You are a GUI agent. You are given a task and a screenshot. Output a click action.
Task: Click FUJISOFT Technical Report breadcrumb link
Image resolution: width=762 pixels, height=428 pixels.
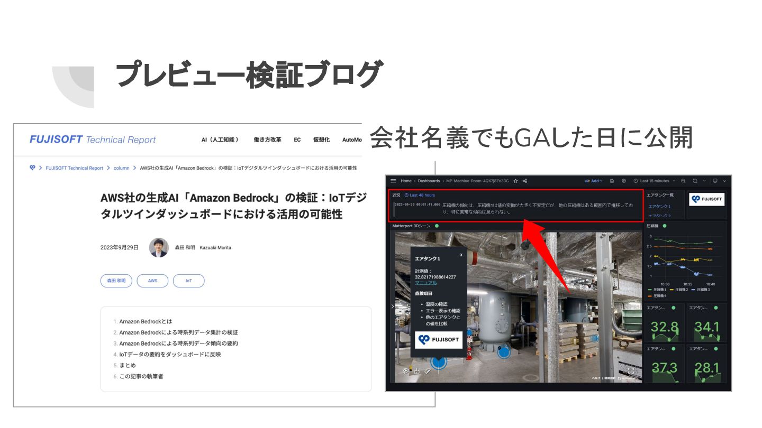click(75, 168)
